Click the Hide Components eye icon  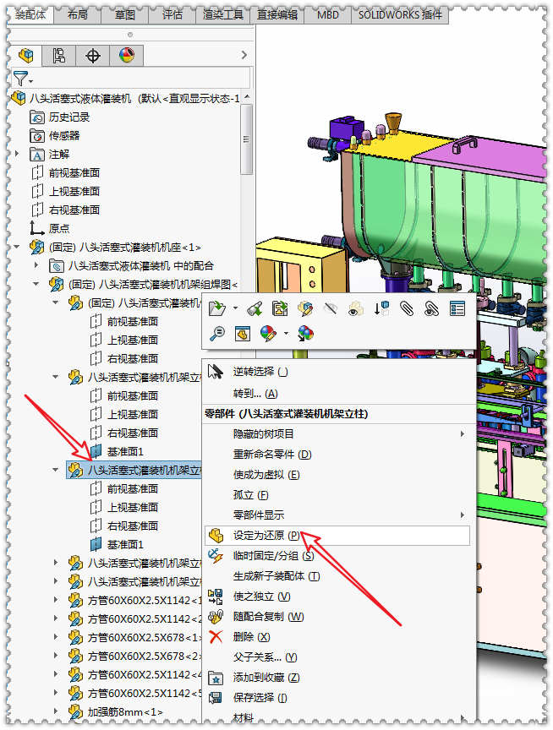(331, 308)
